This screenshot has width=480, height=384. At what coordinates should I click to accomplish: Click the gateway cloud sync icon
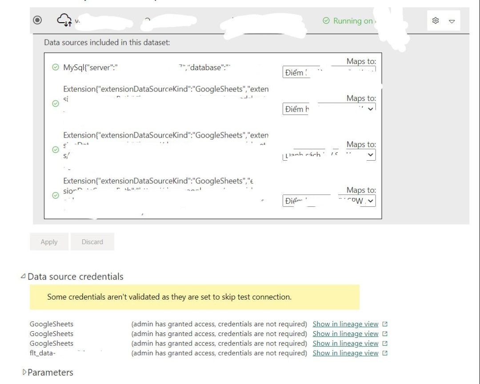point(64,20)
